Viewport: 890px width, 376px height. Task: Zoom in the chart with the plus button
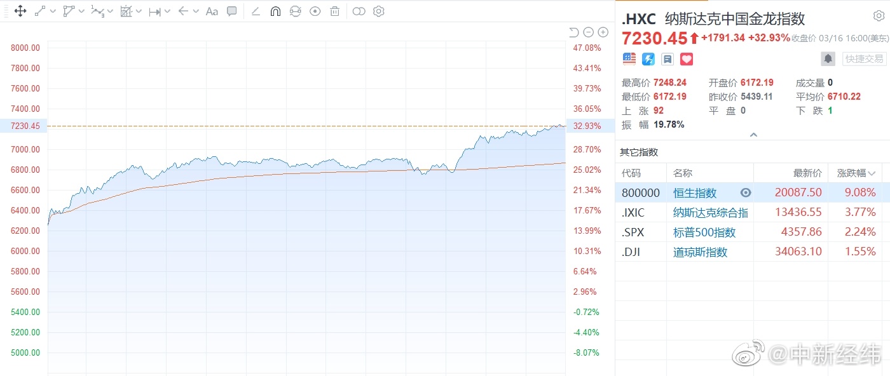603,32
